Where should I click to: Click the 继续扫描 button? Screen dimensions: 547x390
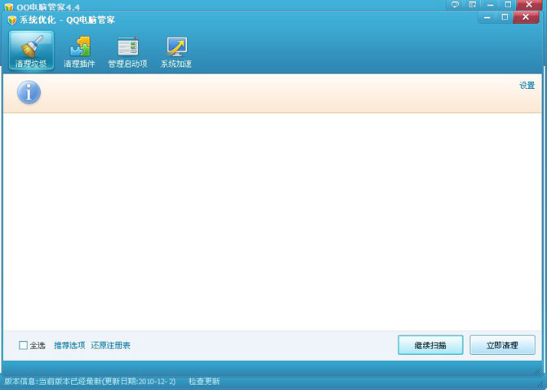click(x=430, y=345)
